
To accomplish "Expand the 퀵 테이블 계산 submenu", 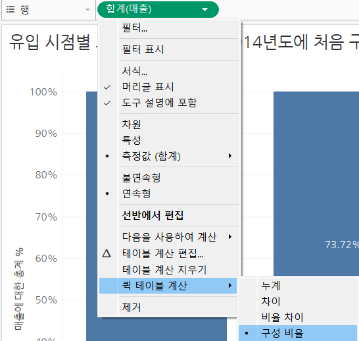I will 168,286.
